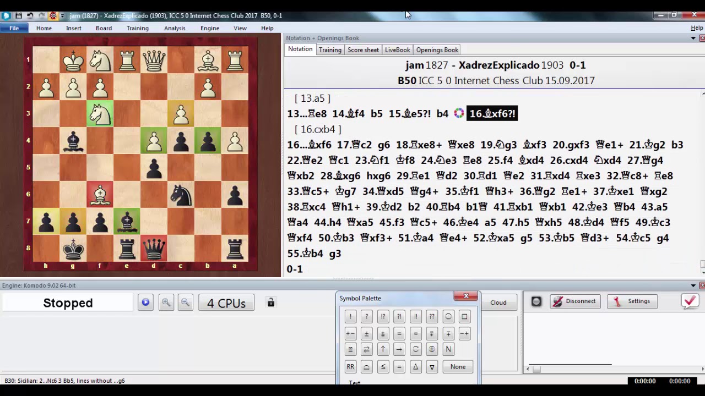Screen dimensions: 705x396
Task: Click the redo arrow in the title bar
Action: [x=41, y=15]
